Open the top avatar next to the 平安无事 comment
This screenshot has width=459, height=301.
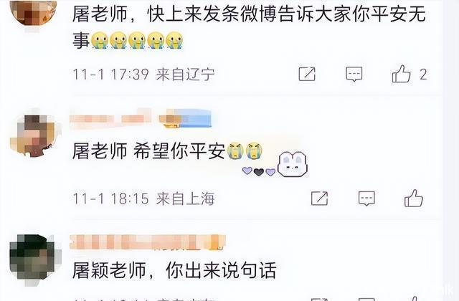(x=33, y=11)
